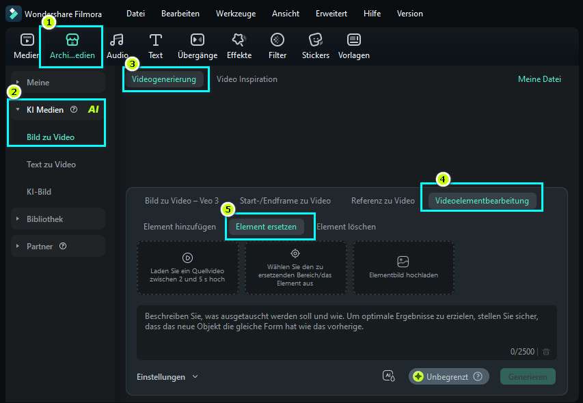Click the help icon in Unbegrenzt pill

[x=478, y=376]
